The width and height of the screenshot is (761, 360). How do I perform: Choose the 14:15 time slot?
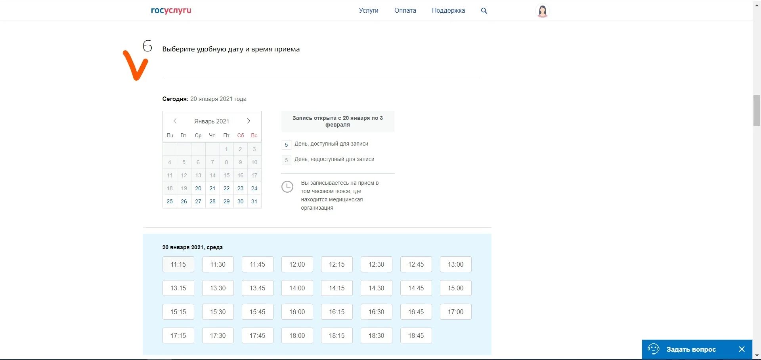pos(337,288)
